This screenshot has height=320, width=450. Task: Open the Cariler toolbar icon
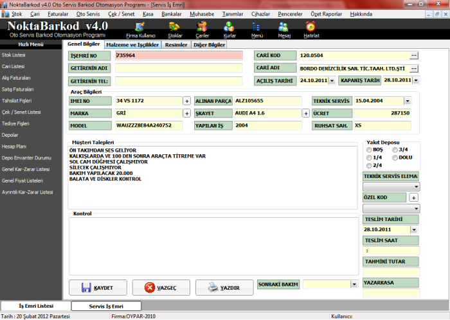(202, 30)
